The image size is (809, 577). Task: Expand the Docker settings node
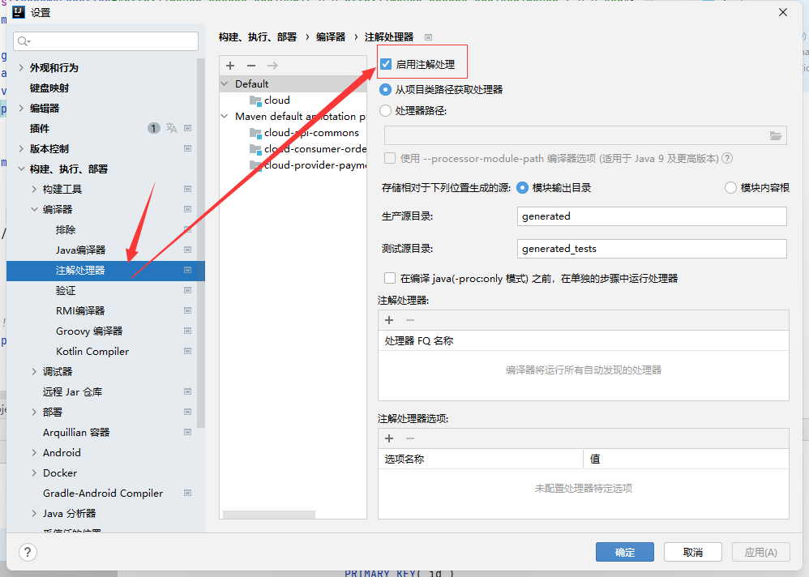pos(34,473)
